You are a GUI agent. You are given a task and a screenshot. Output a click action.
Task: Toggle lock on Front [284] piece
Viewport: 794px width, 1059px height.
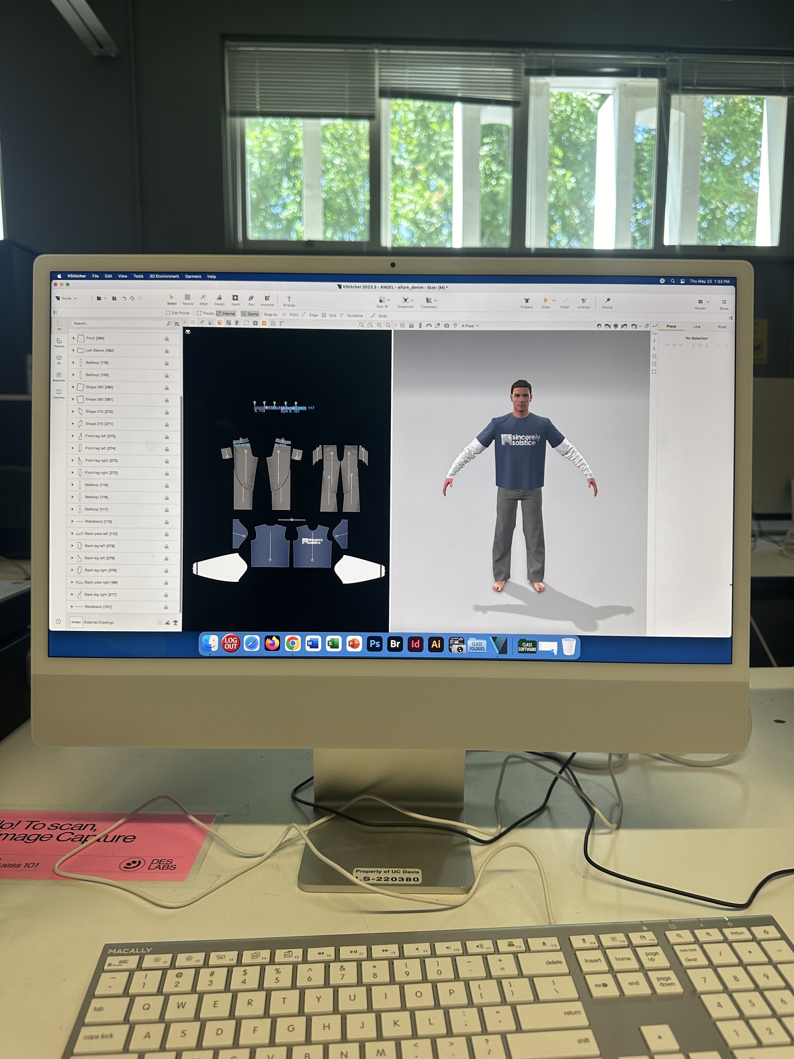click(x=166, y=338)
